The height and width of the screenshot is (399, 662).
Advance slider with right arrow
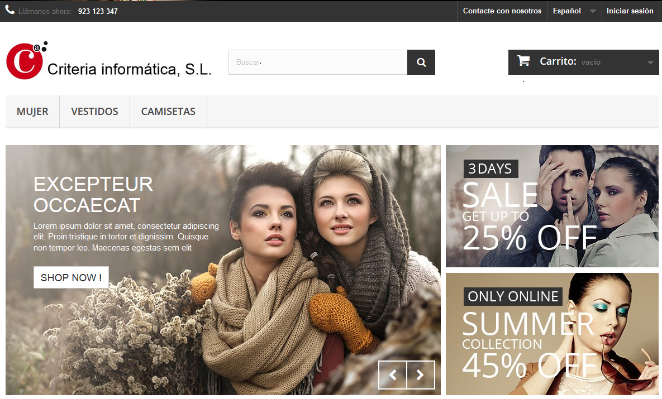pyautogui.click(x=421, y=374)
